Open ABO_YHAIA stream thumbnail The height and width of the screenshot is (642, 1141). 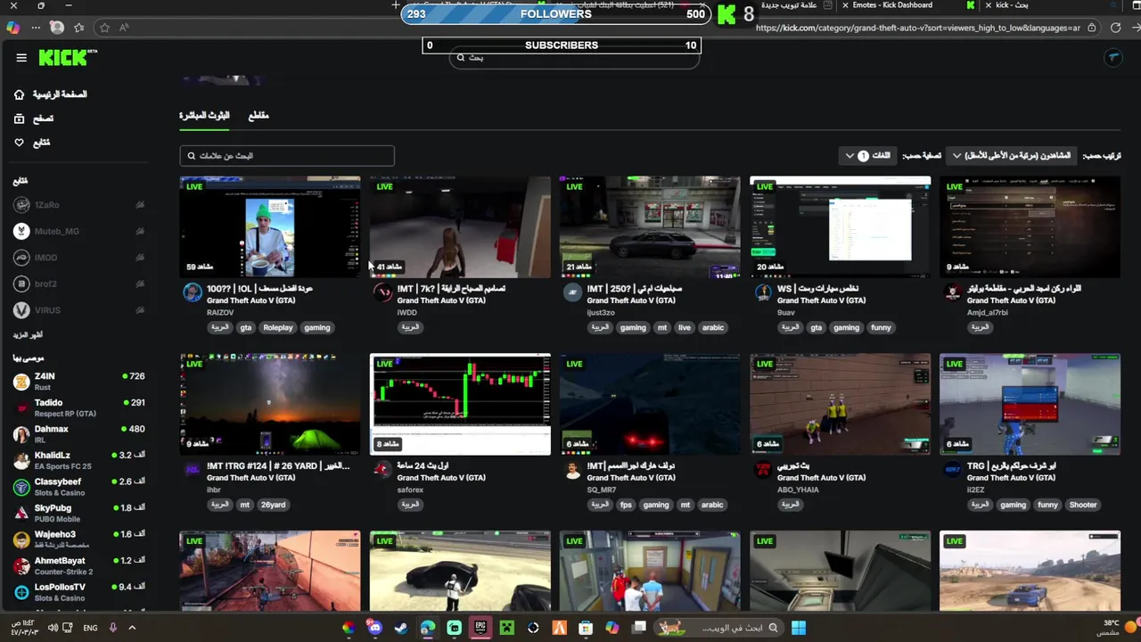[840, 404]
